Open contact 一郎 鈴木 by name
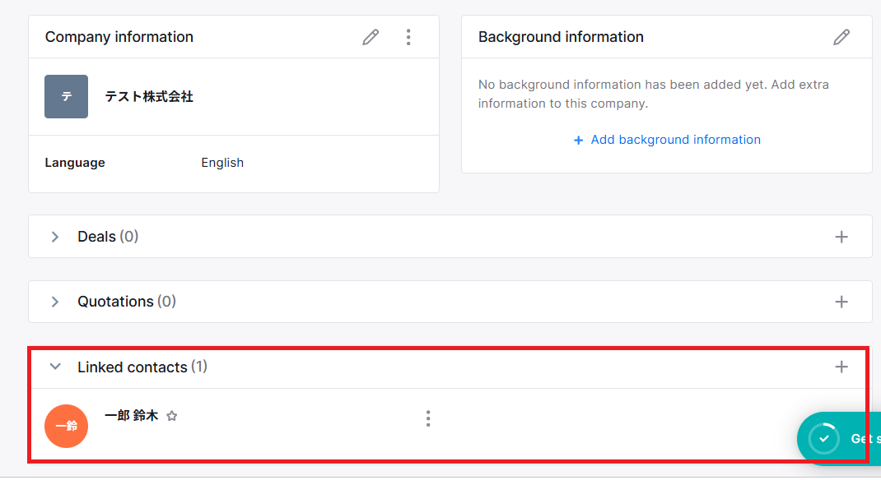This screenshot has height=480, width=881. coord(131,416)
